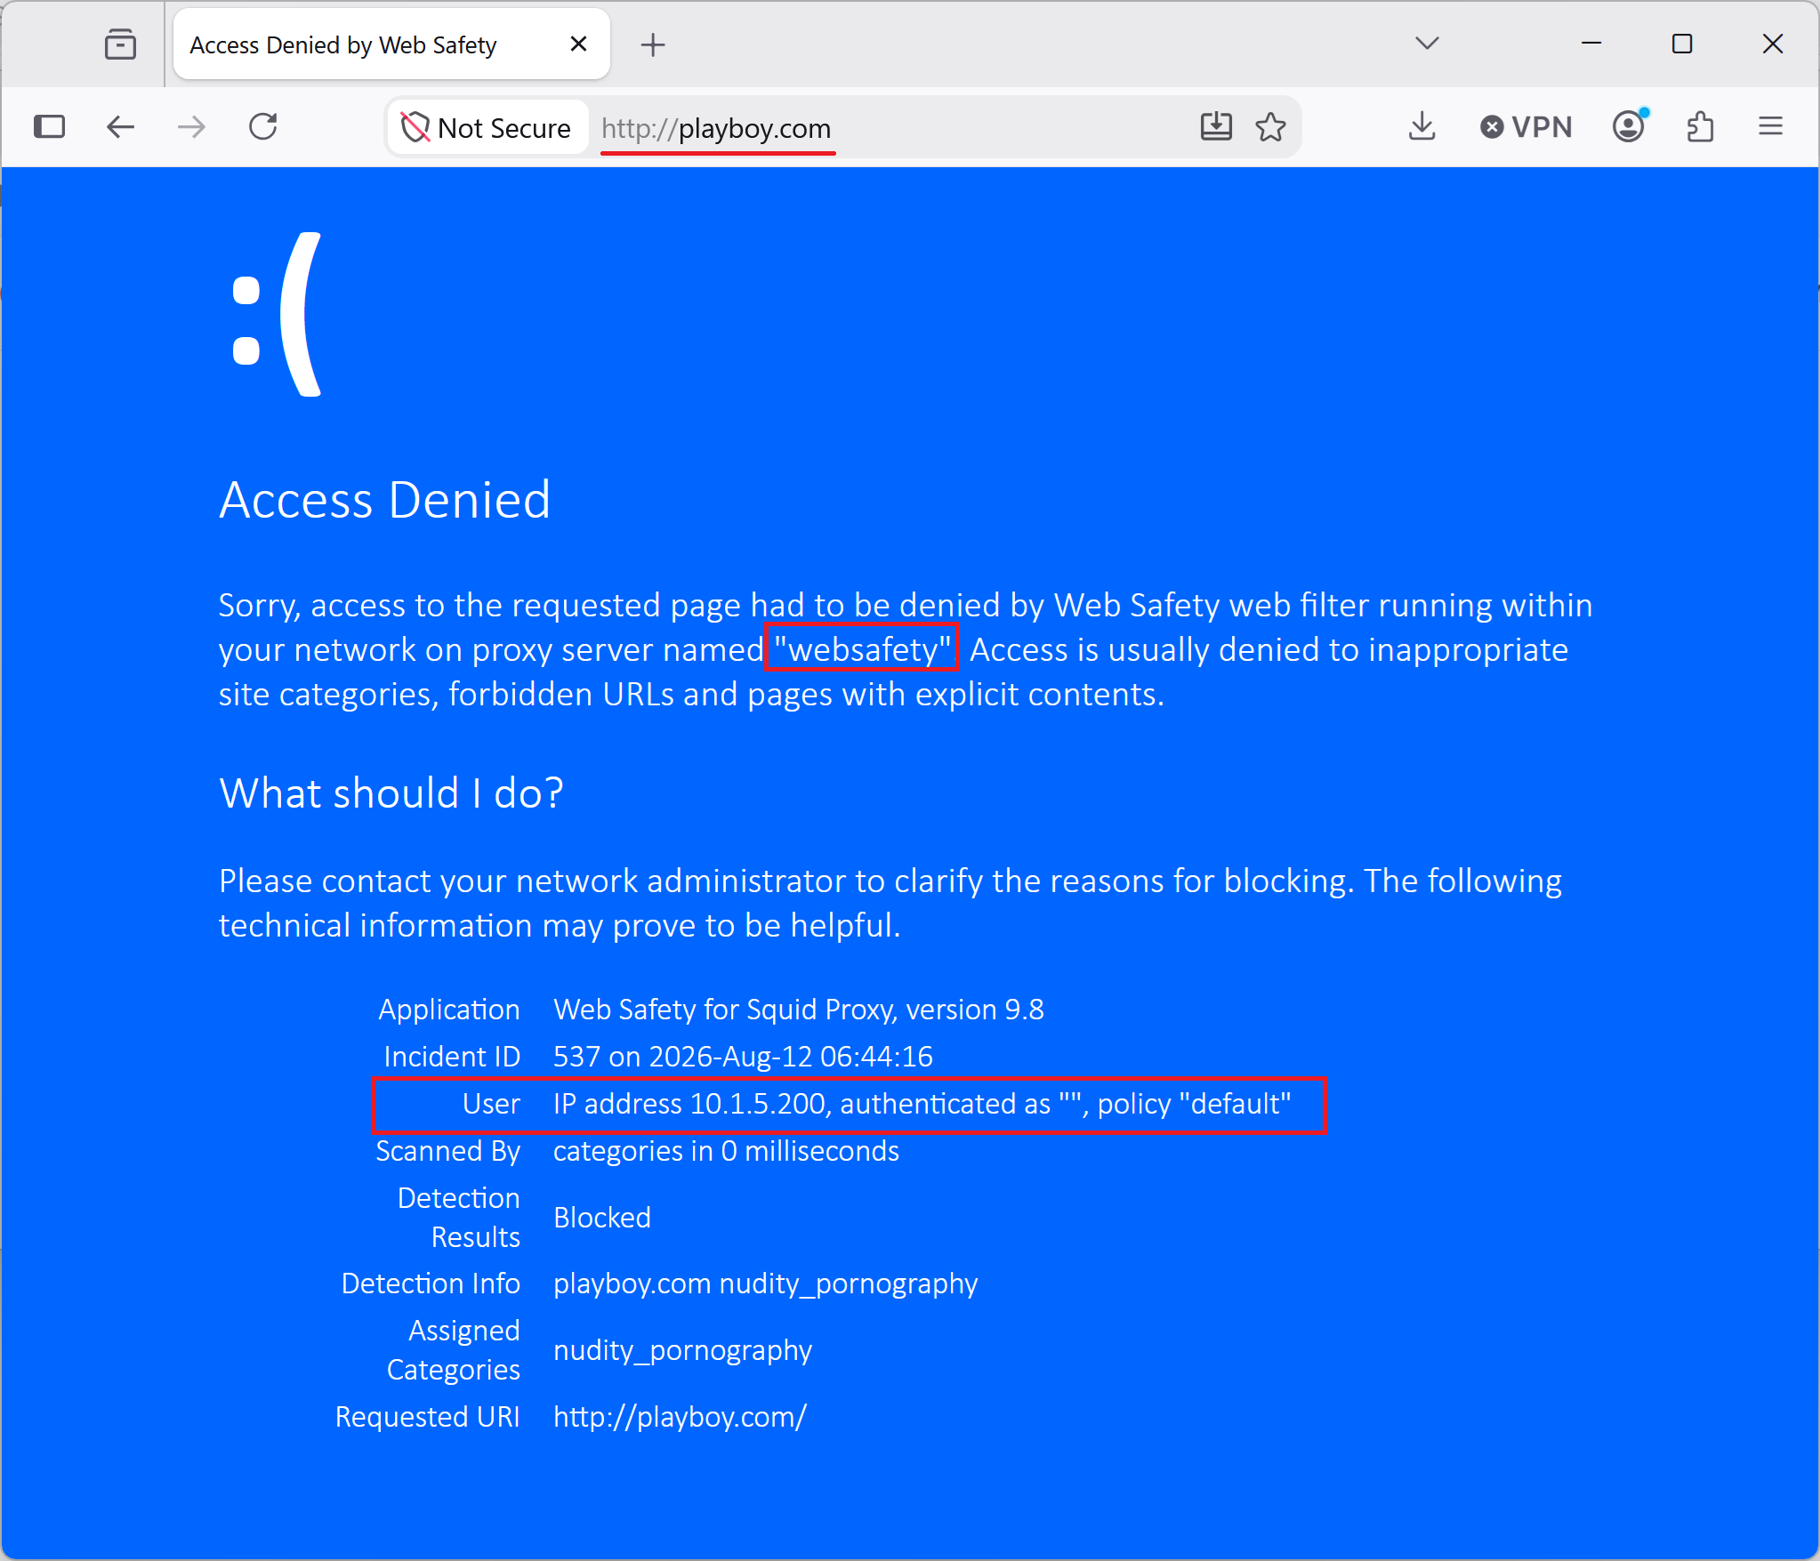The image size is (1820, 1561).
Task: Click the websafety proxy server name
Action: tap(862, 649)
